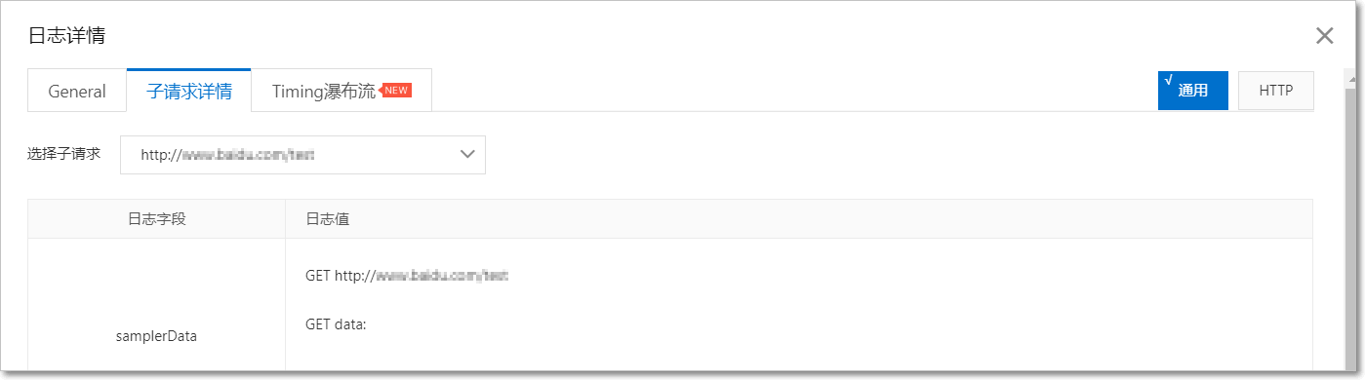Open the 选择子请求 combo box
This screenshot has width=1365, height=380.
[302, 154]
